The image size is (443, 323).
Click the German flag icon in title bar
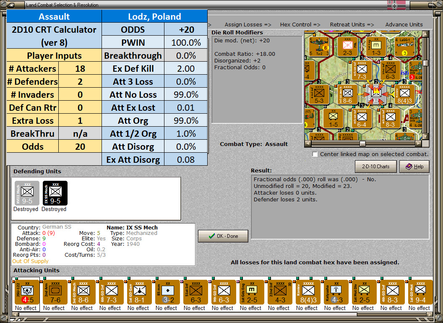click(396, 5)
